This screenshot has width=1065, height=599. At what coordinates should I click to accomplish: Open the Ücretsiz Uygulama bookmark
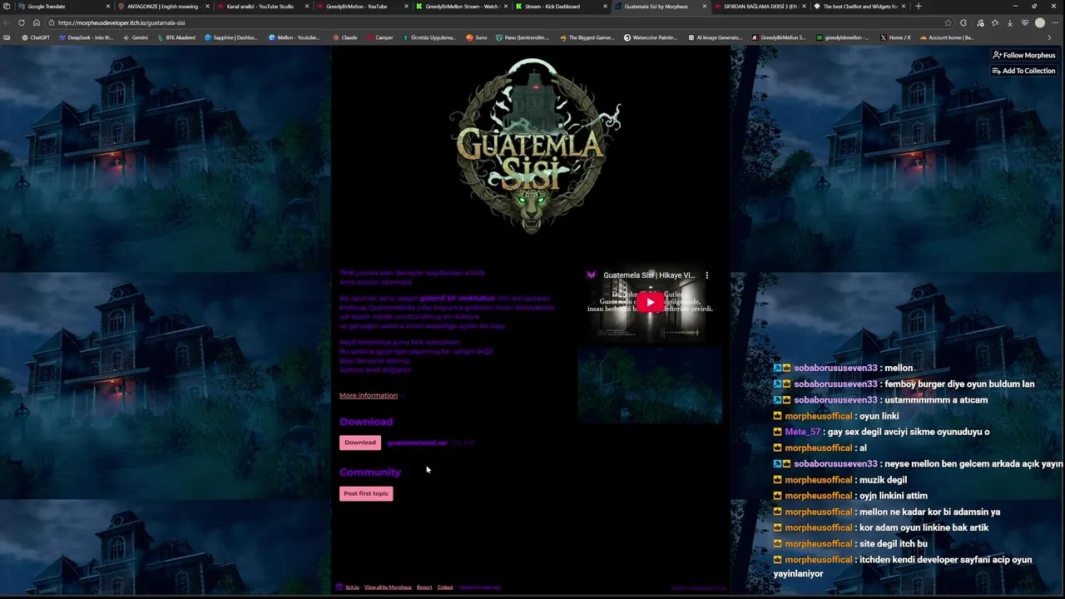point(428,37)
